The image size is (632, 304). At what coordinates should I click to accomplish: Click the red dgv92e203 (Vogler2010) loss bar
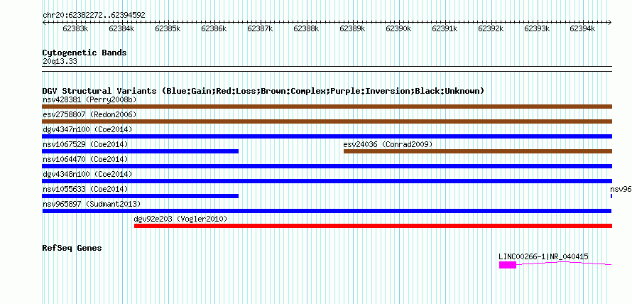[x=374, y=226]
